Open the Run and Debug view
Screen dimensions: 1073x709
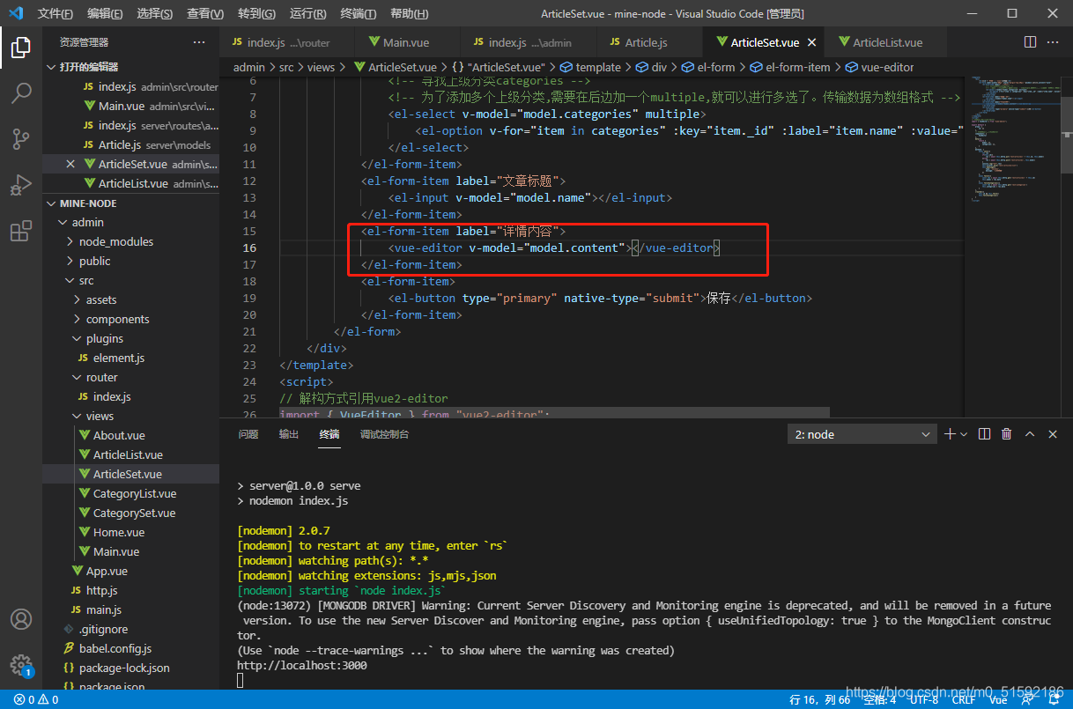click(21, 185)
